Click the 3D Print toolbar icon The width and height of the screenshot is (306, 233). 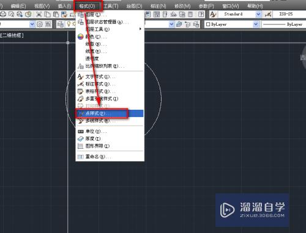tap(28, 14)
